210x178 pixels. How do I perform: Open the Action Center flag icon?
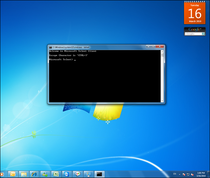point(184,174)
